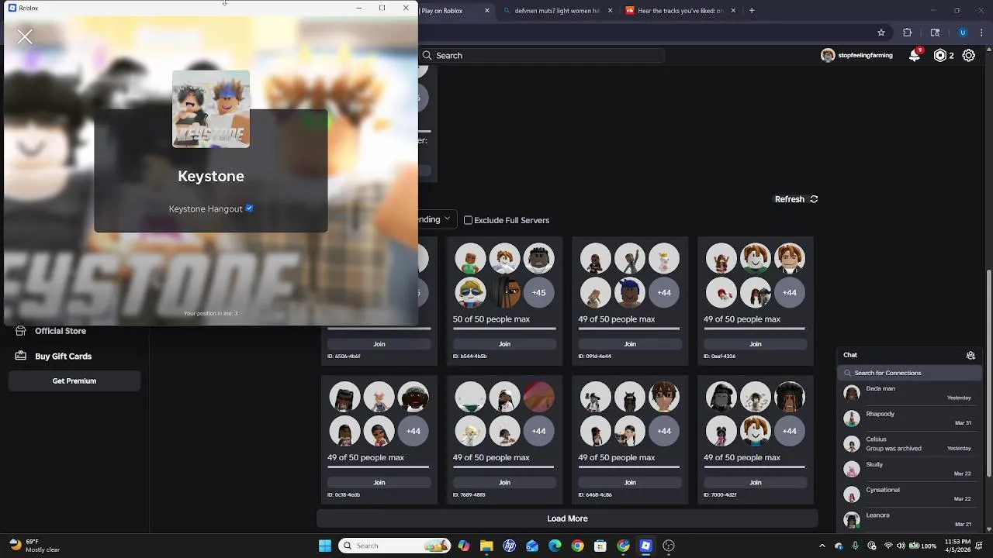Join the server with ID 091d-4e44
Viewport: 993px width, 558px height.
click(x=630, y=344)
